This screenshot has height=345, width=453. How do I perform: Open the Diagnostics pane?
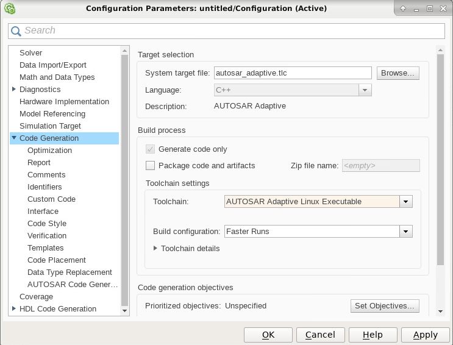(40, 89)
